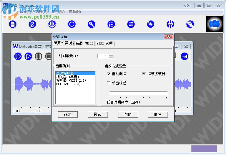Pause playback in the audio window
Screen dimensions: 226x155
39,56
